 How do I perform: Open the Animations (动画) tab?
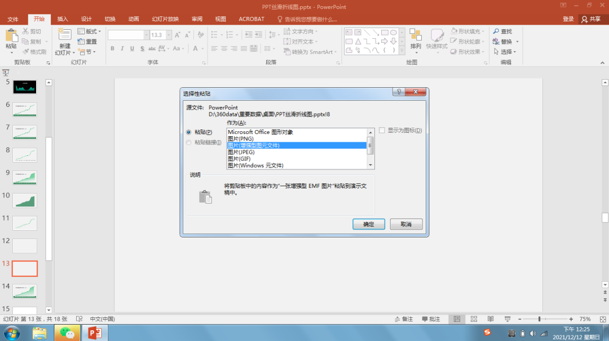(134, 19)
